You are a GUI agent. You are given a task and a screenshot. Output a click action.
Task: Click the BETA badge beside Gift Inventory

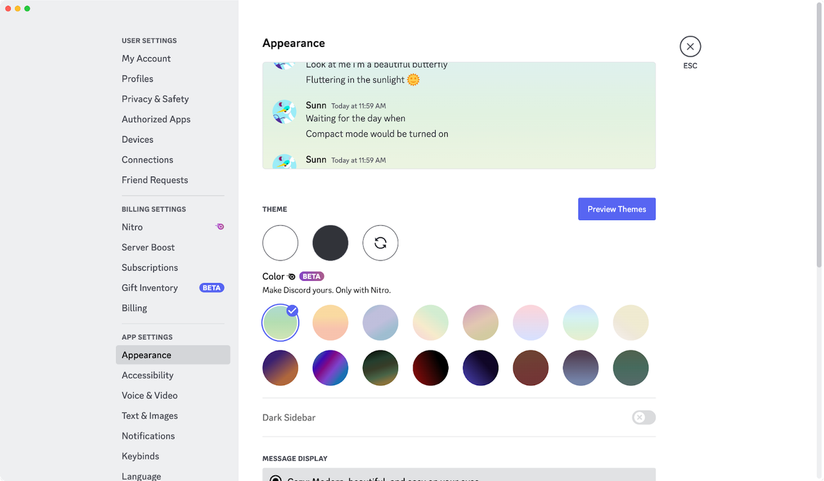[212, 288]
